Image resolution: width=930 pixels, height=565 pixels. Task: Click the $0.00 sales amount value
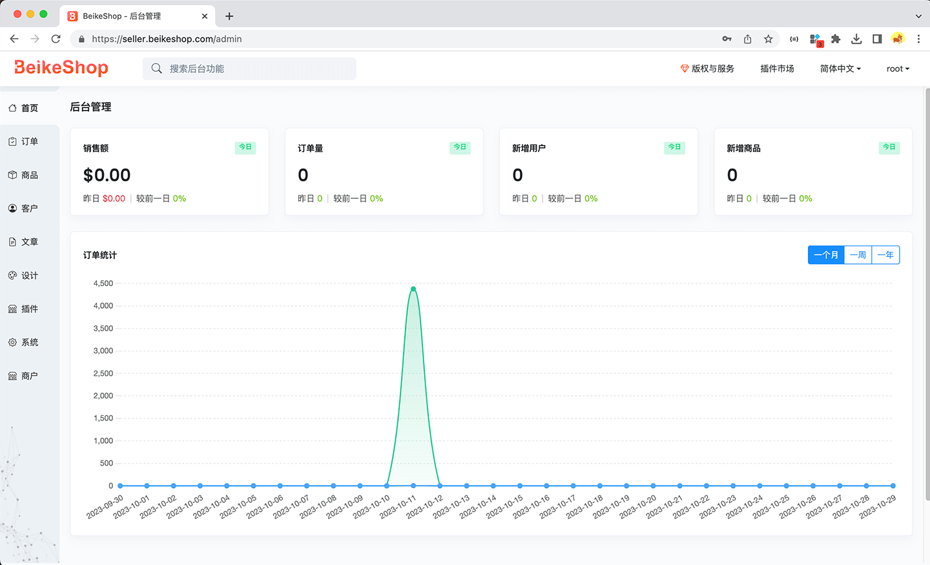click(107, 175)
